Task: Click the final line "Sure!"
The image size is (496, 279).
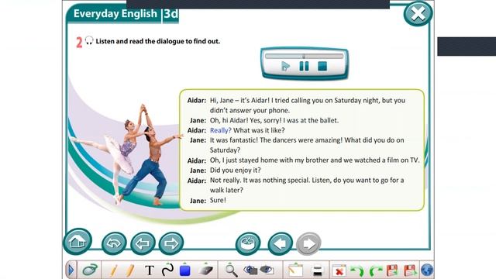Action: coord(218,200)
